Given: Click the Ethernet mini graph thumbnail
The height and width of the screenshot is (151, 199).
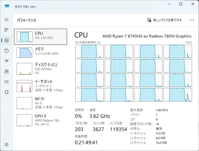Looking at the screenshot, I should pyautogui.click(x=24, y=86).
